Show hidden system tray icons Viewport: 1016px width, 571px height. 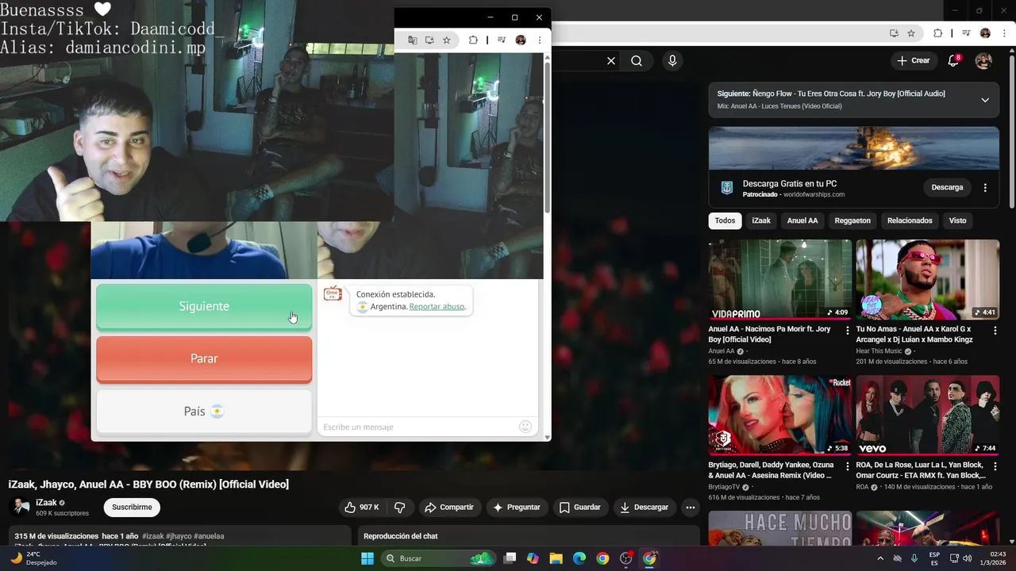click(879, 558)
